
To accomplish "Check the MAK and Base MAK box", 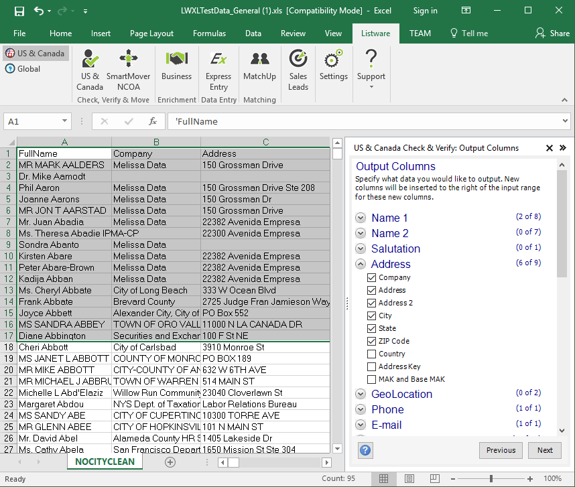I will click(x=371, y=379).
